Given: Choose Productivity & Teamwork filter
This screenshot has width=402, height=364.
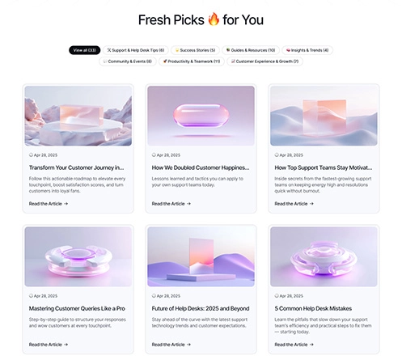Looking at the screenshot, I should click(192, 61).
